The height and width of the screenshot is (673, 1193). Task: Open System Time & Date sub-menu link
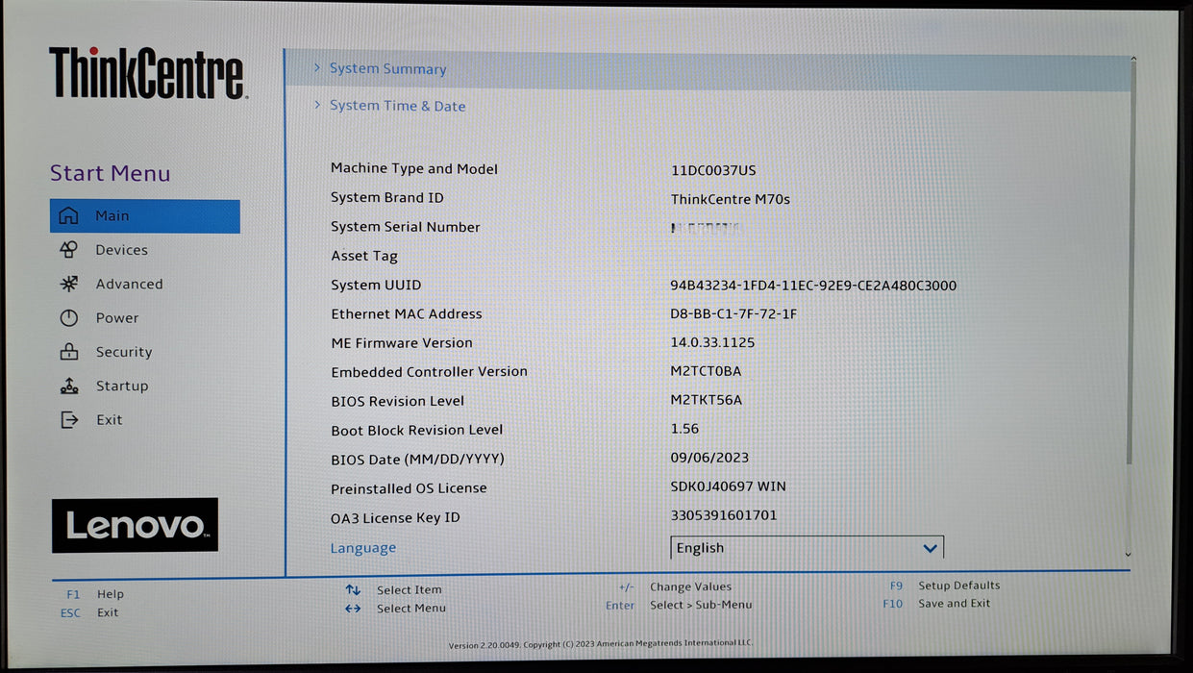[x=397, y=106]
